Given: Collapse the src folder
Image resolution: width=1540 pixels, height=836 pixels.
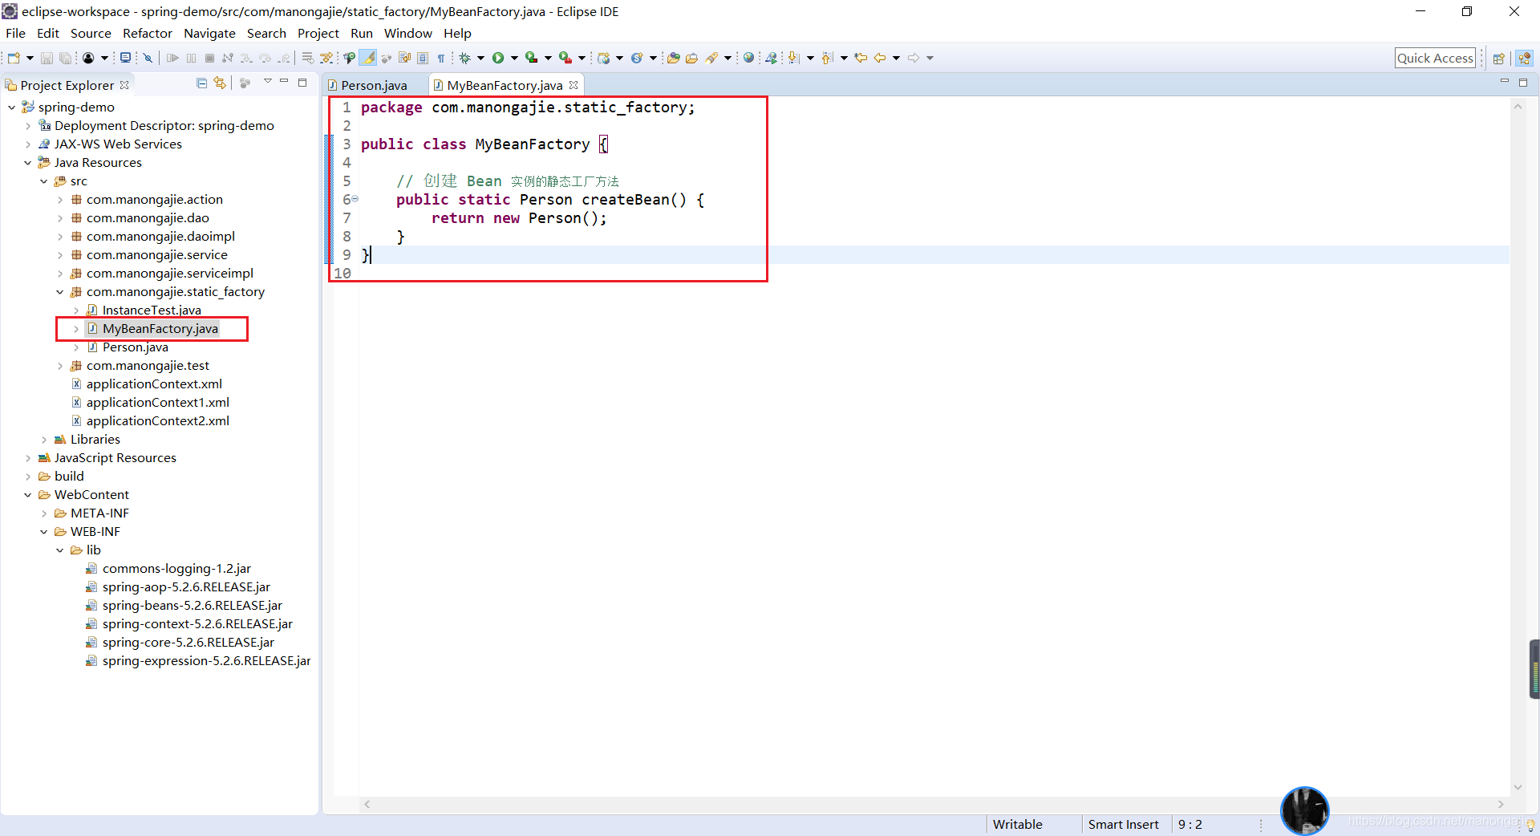Looking at the screenshot, I should [x=43, y=181].
